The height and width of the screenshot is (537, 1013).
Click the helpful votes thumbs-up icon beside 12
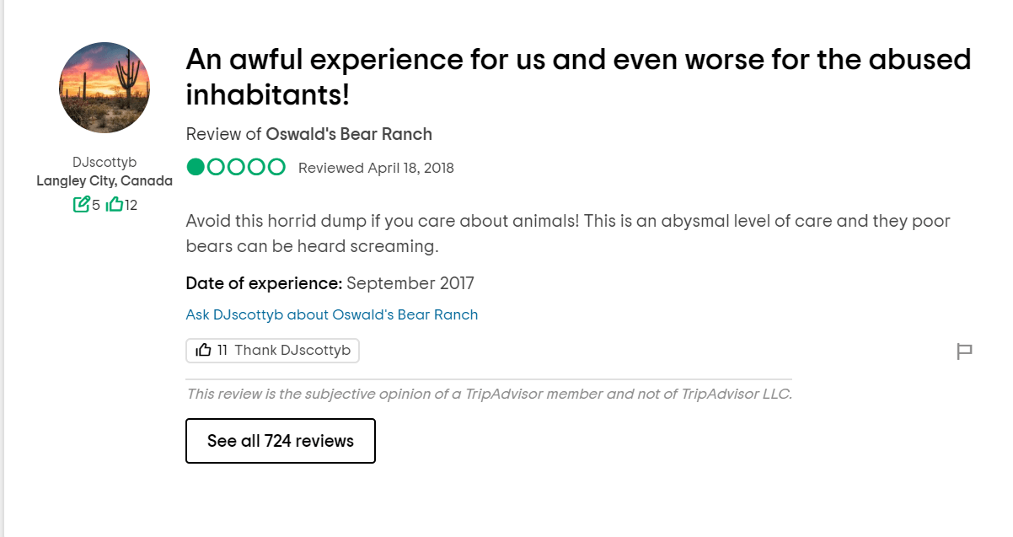click(115, 204)
